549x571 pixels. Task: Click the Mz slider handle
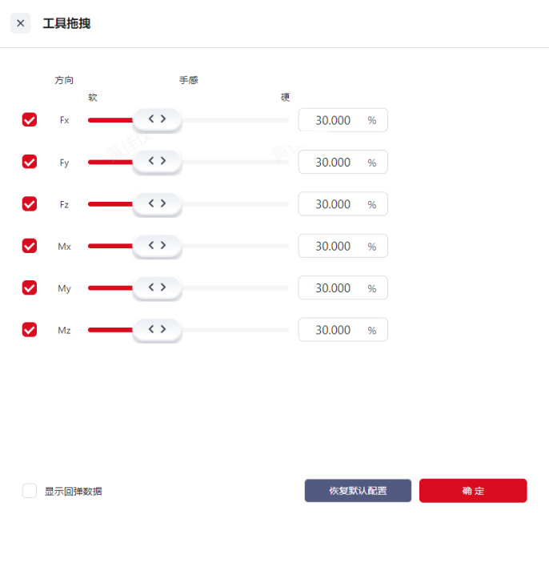157,329
